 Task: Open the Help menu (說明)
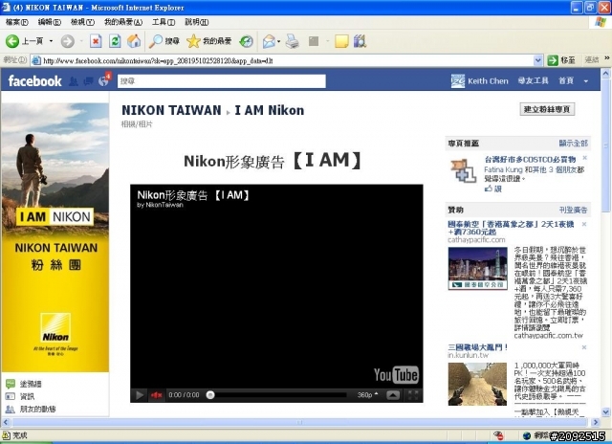click(x=196, y=22)
